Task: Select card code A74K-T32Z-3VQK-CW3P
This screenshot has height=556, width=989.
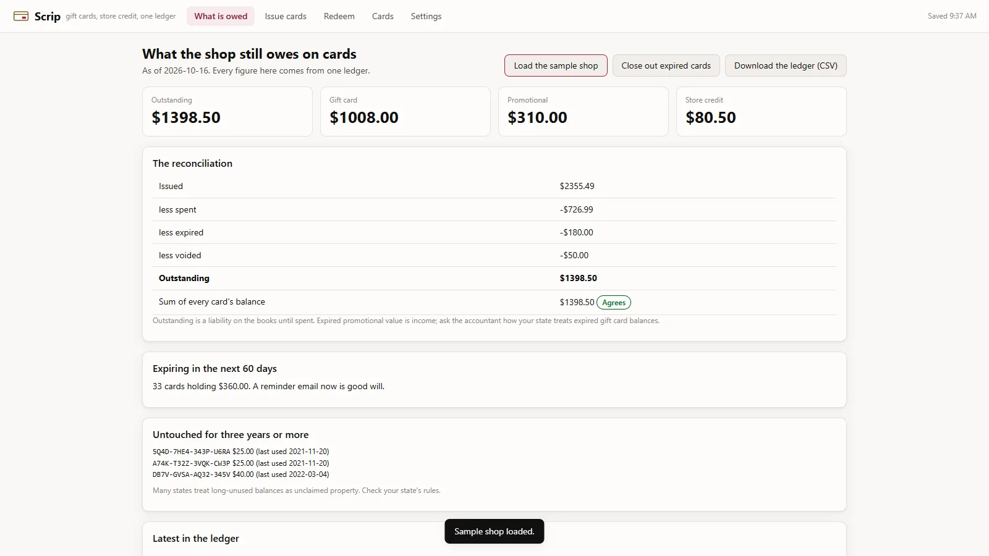Action: coord(191,463)
